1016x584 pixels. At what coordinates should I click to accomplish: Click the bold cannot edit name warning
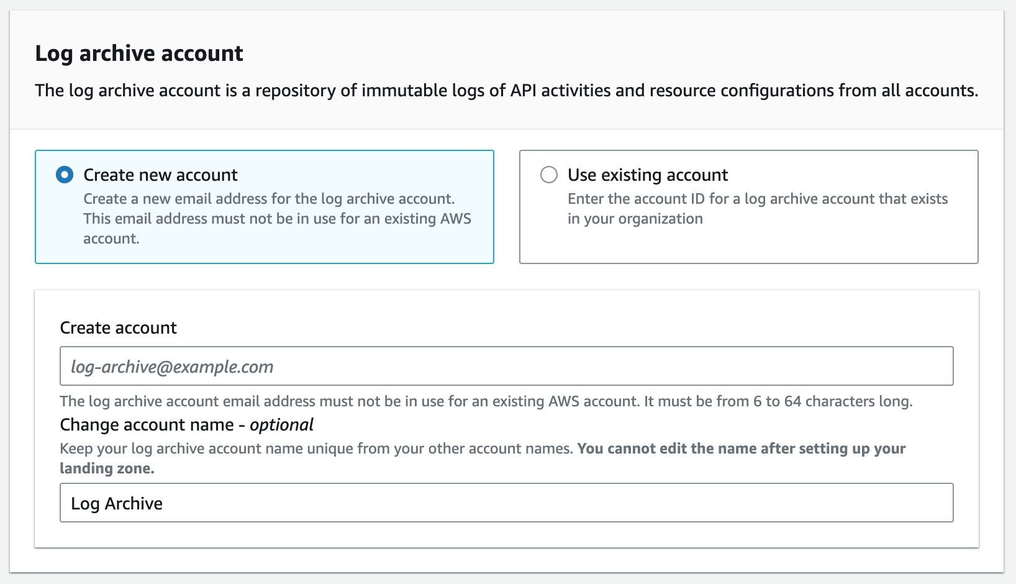coord(741,449)
